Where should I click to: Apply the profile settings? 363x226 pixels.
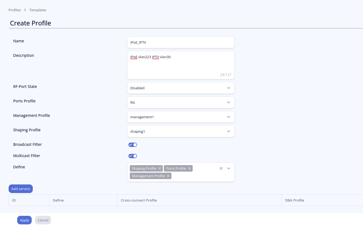(x=24, y=220)
